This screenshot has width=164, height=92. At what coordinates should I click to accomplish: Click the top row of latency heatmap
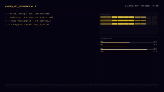pyautogui.click(x=129, y=17)
